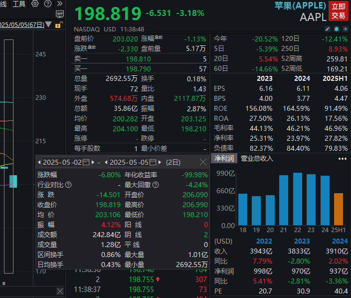
Task: Click the 52周高 value 259.81
Action: tap(337, 59)
